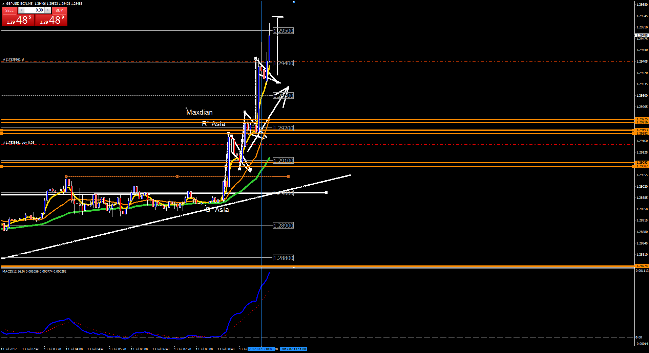Click the 1.29400 price level label
Viewport: 649px width, 353px height.
(x=284, y=63)
